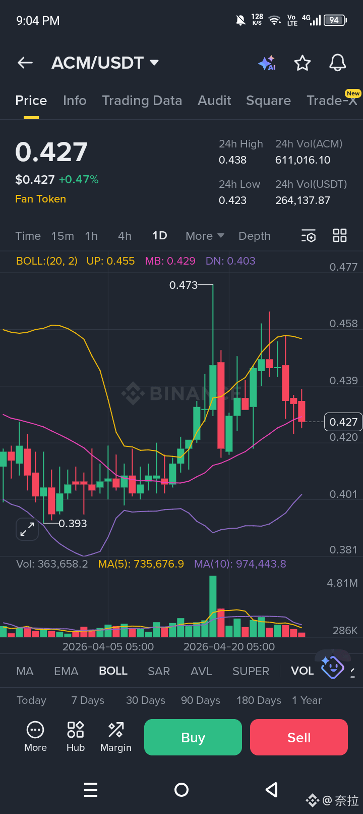Tap the Android recent apps button

click(91, 790)
